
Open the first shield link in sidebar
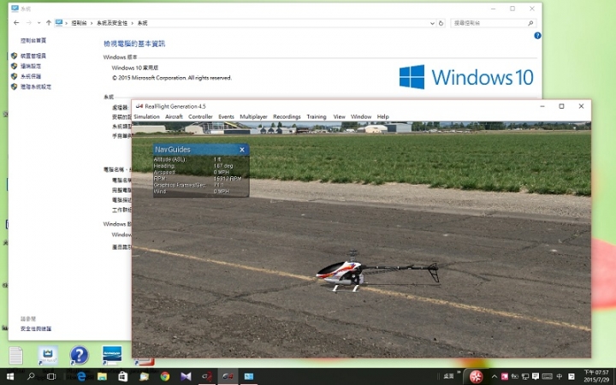pos(33,56)
